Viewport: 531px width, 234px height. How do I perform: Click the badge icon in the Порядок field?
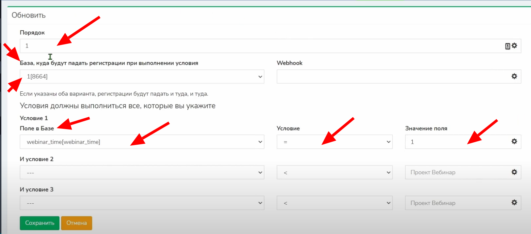coord(507,46)
